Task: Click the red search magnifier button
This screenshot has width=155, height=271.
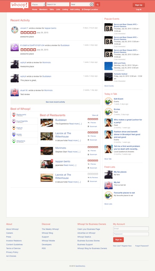Action: coord(98,4)
